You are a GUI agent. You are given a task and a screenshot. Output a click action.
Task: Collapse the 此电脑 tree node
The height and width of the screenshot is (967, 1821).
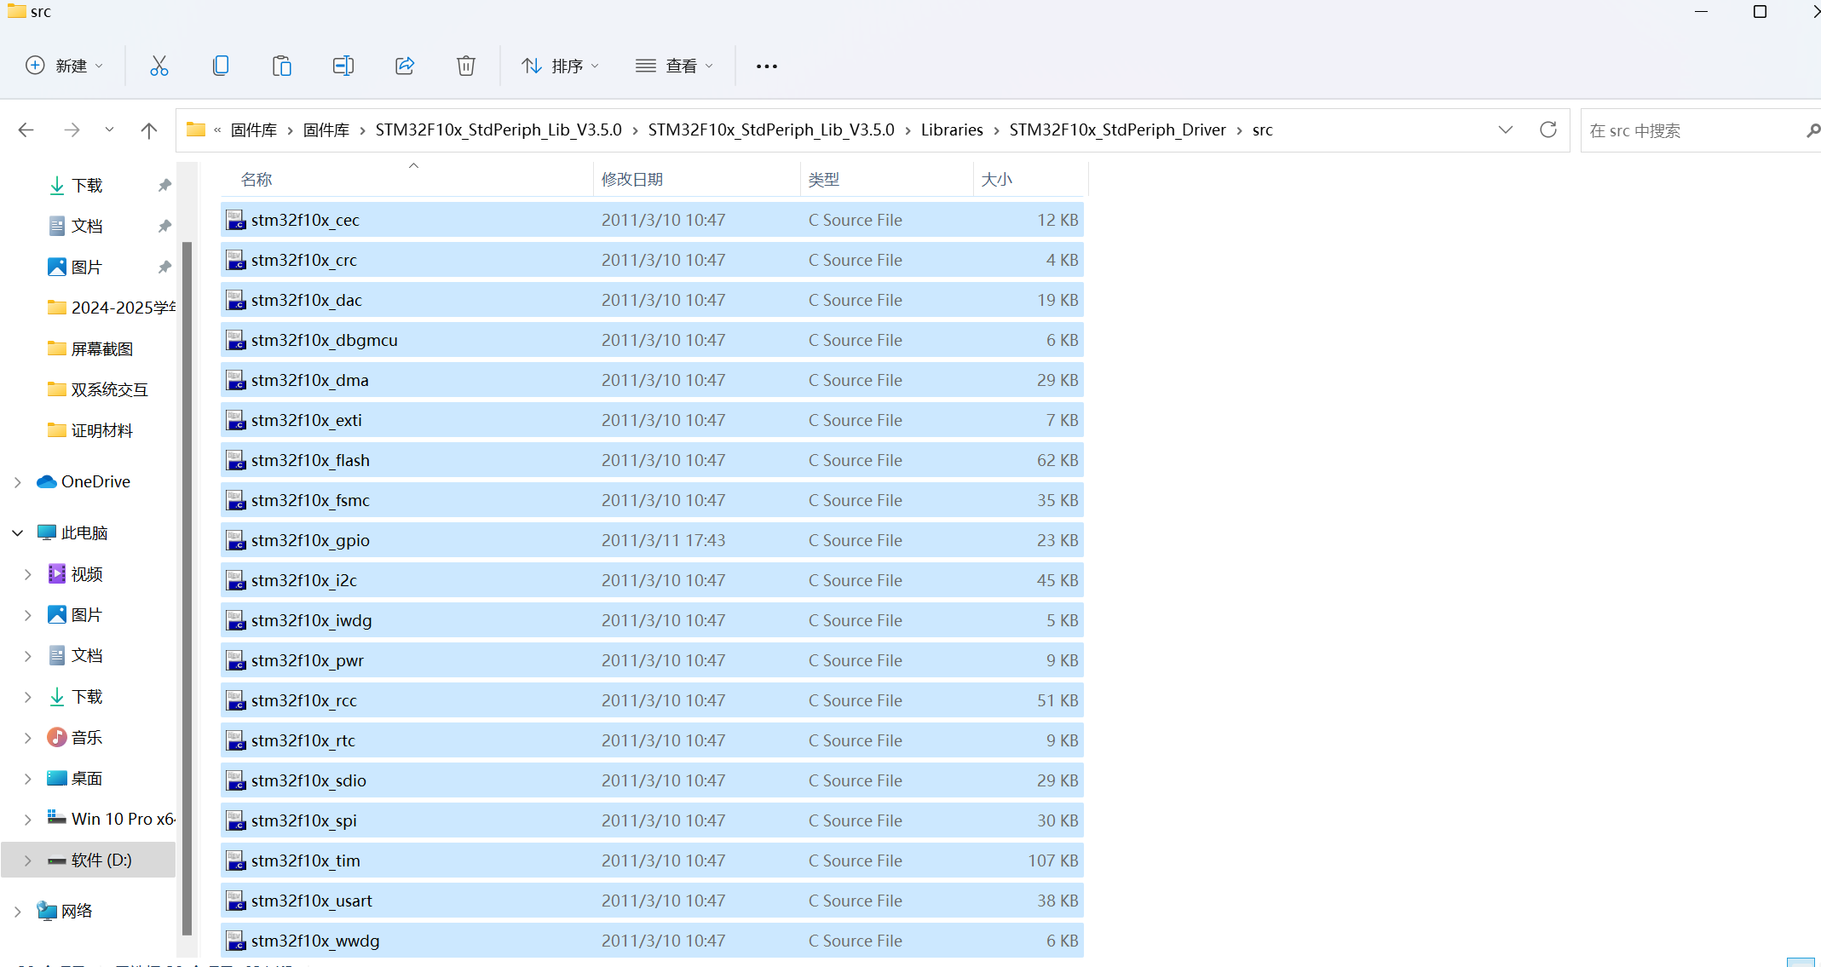(x=18, y=533)
